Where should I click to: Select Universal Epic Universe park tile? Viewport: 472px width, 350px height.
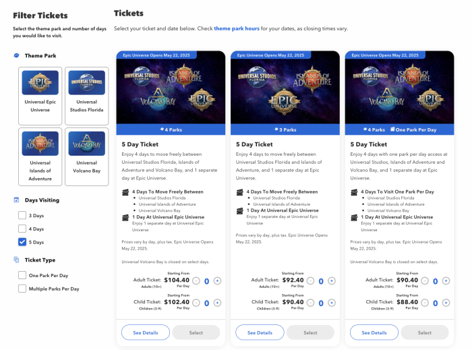40,95
